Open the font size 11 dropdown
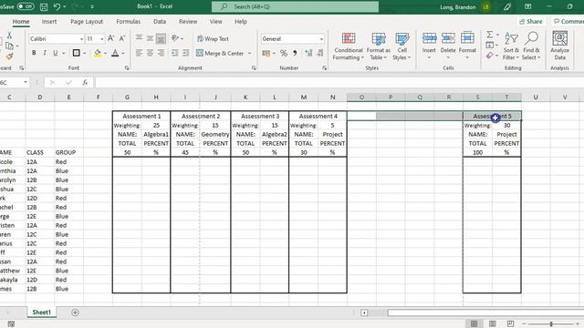This screenshot has height=328, width=584. 102,39
